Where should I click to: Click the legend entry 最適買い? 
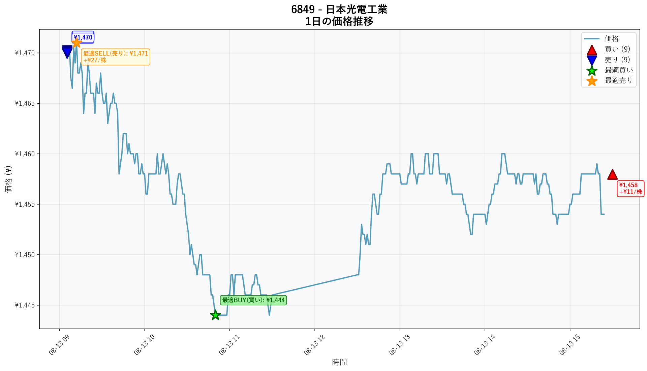pos(619,70)
